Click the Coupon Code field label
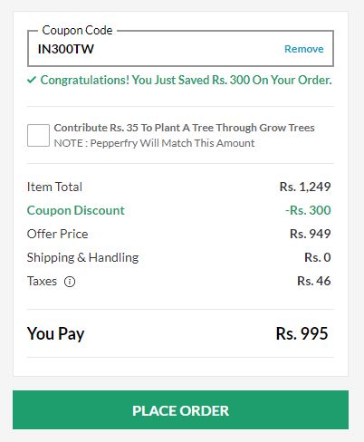The image size is (364, 442). coord(77,30)
